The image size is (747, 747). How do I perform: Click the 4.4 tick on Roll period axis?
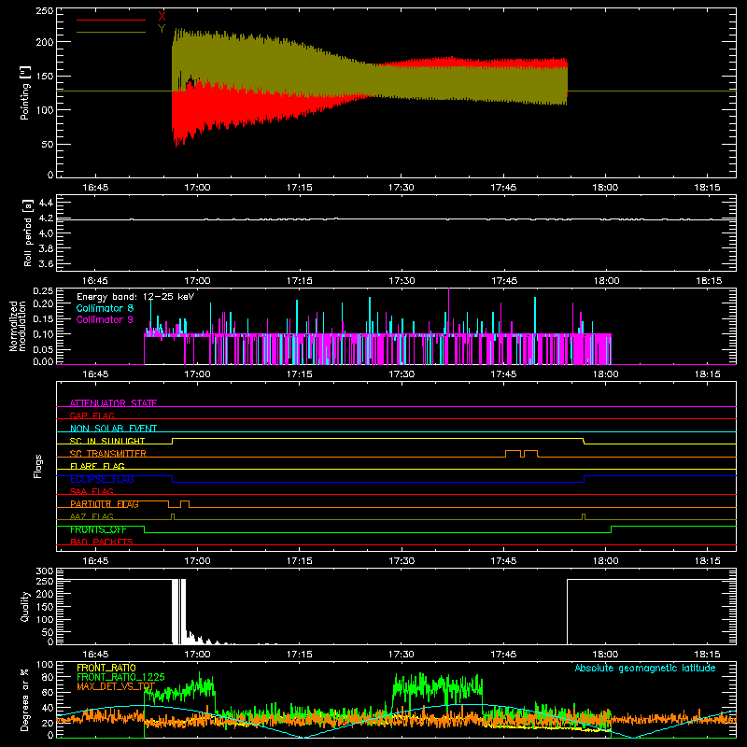click(46, 203)
